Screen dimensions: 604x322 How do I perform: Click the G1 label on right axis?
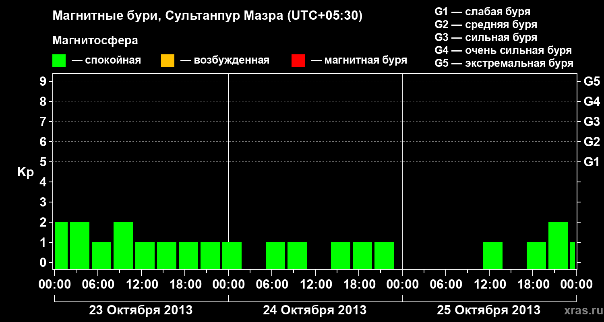click(592, 162)
